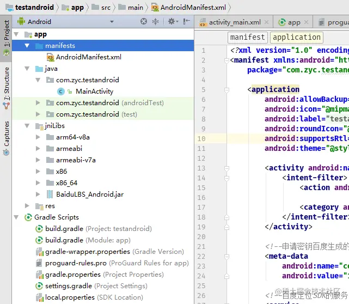Screen dimensions: 349x304
Task: Fold the activity tag on line 13
Action: [x=226, y=168]
